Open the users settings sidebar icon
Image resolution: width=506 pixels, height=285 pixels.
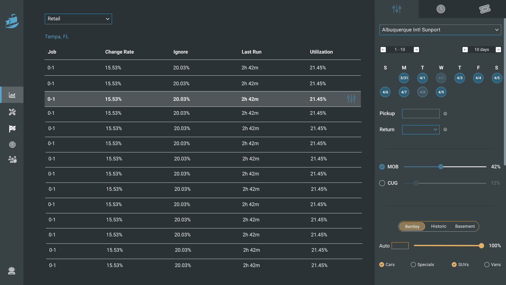click(12, 159)
